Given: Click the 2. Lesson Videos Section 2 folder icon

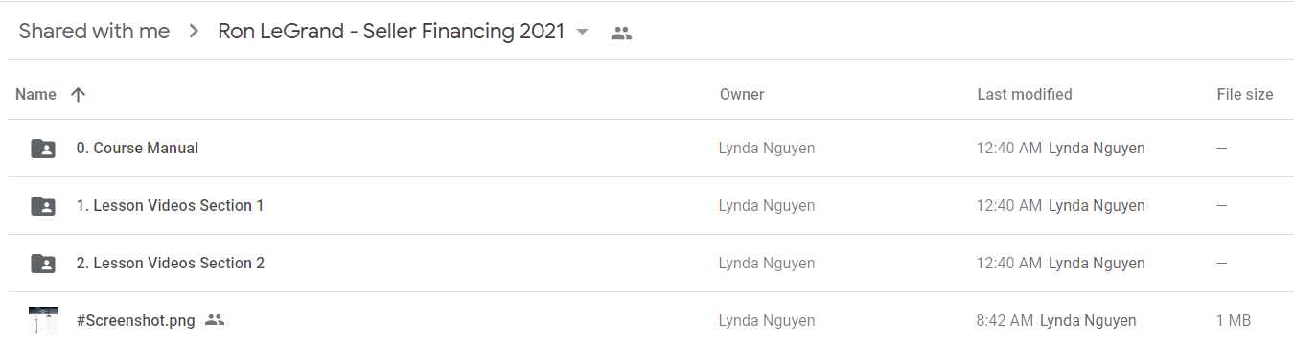Looking at the screenshot, I should tap(42, 264).
